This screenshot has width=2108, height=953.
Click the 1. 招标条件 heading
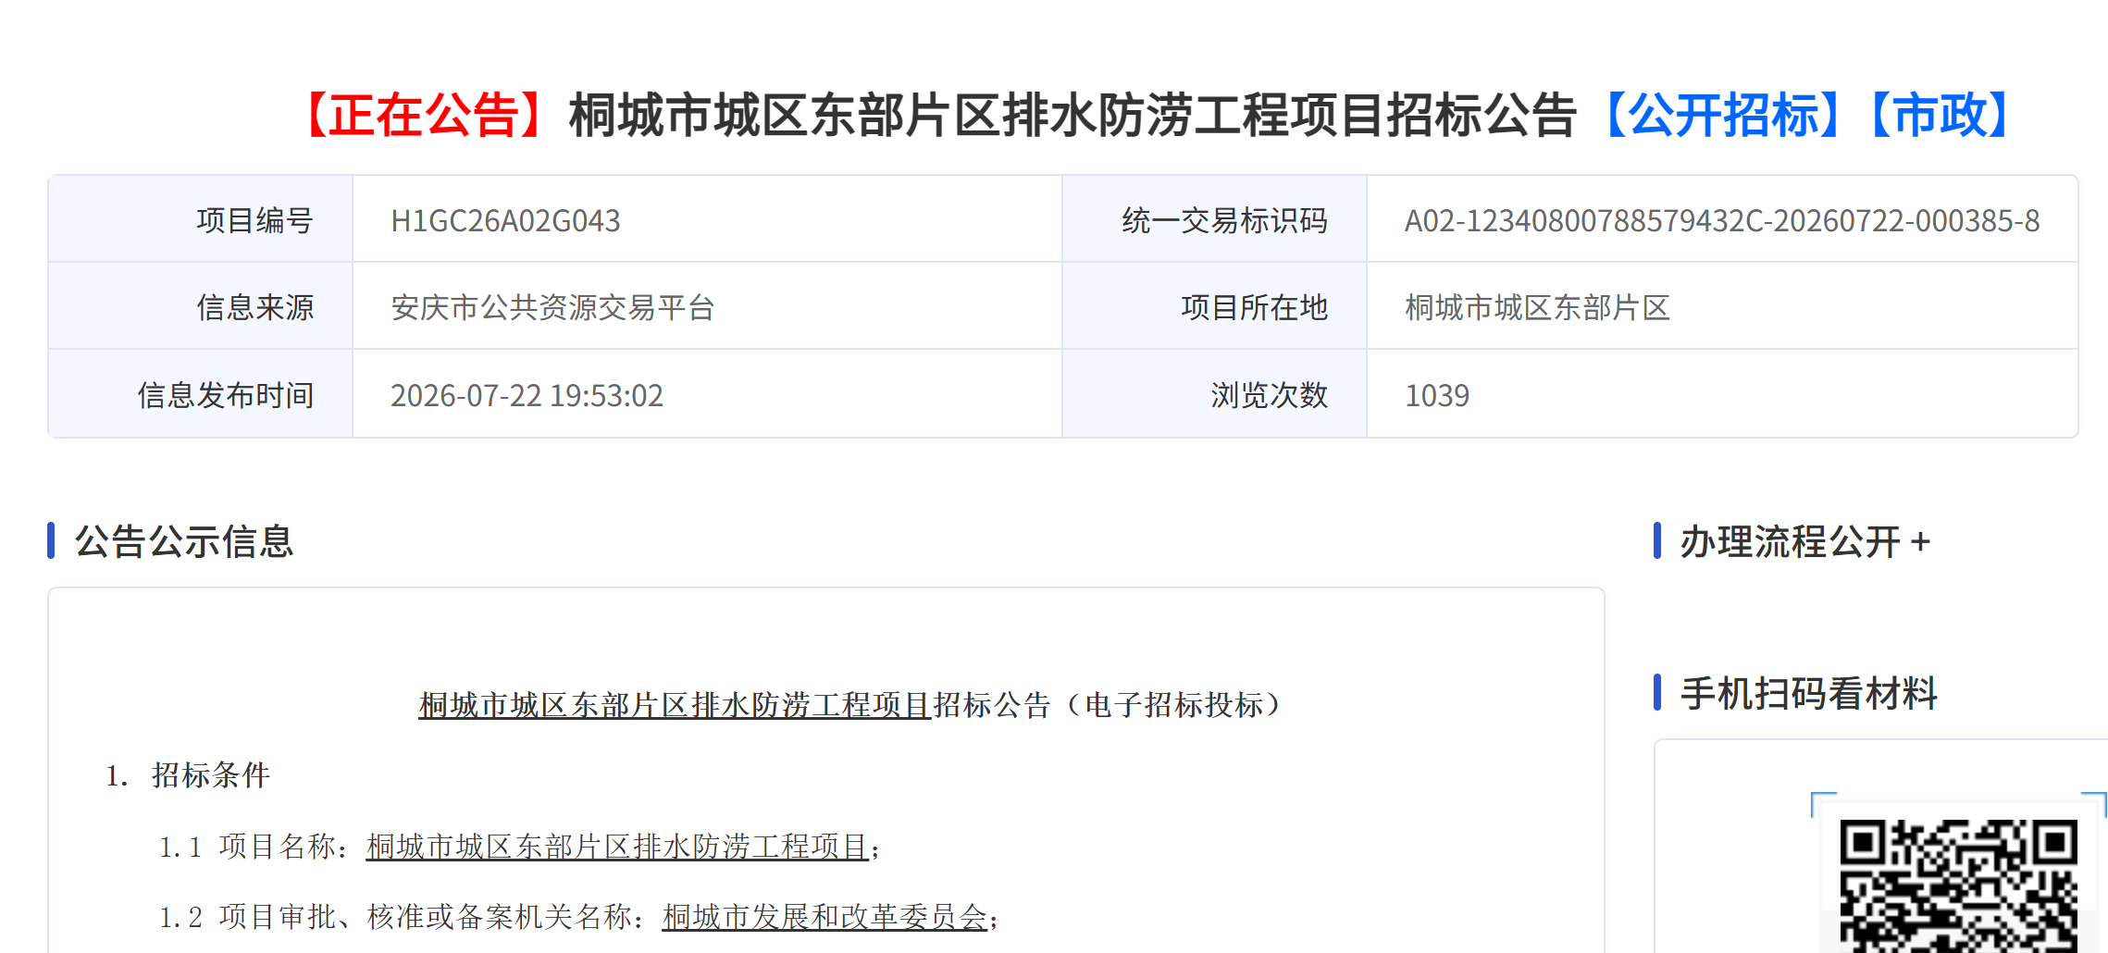pyautogui.click(x=187, y=775)
